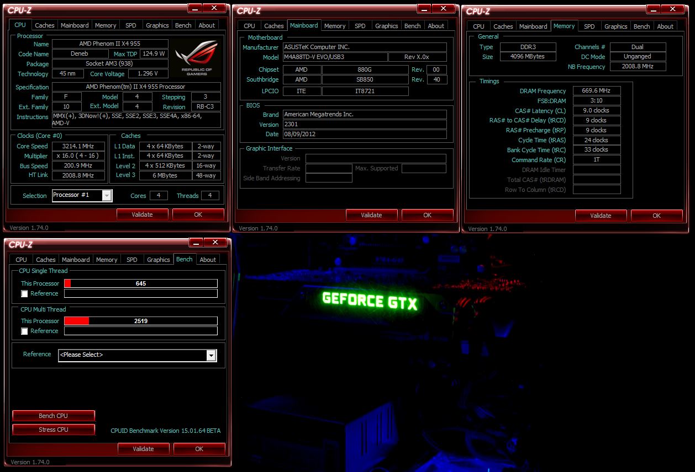
Task: Click OK in the processor info window
Action: coord(198,214)
